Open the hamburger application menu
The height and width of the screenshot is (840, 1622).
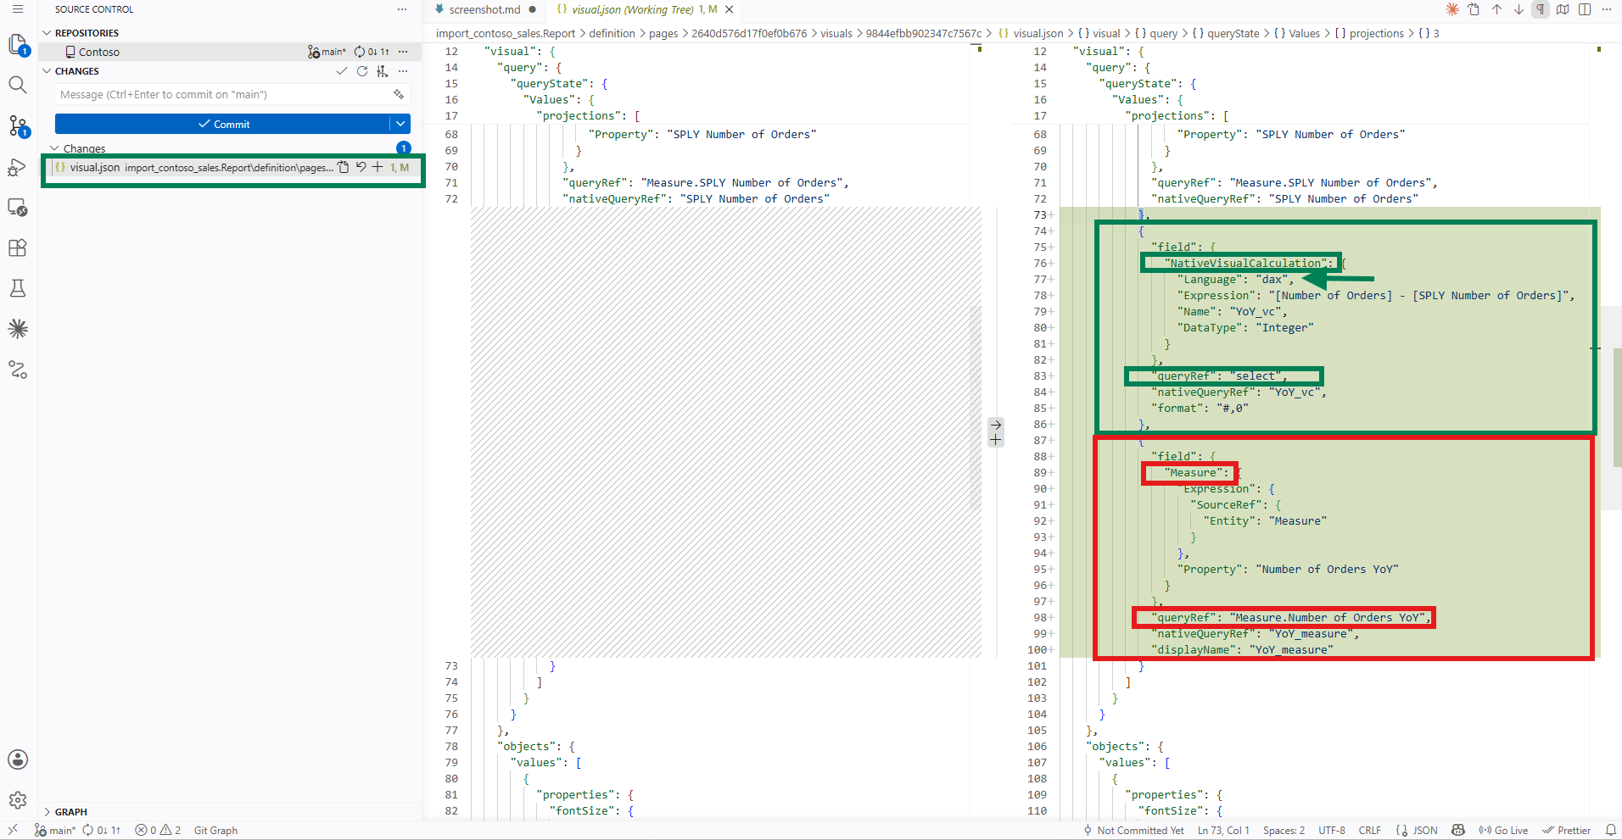(18, 9)
